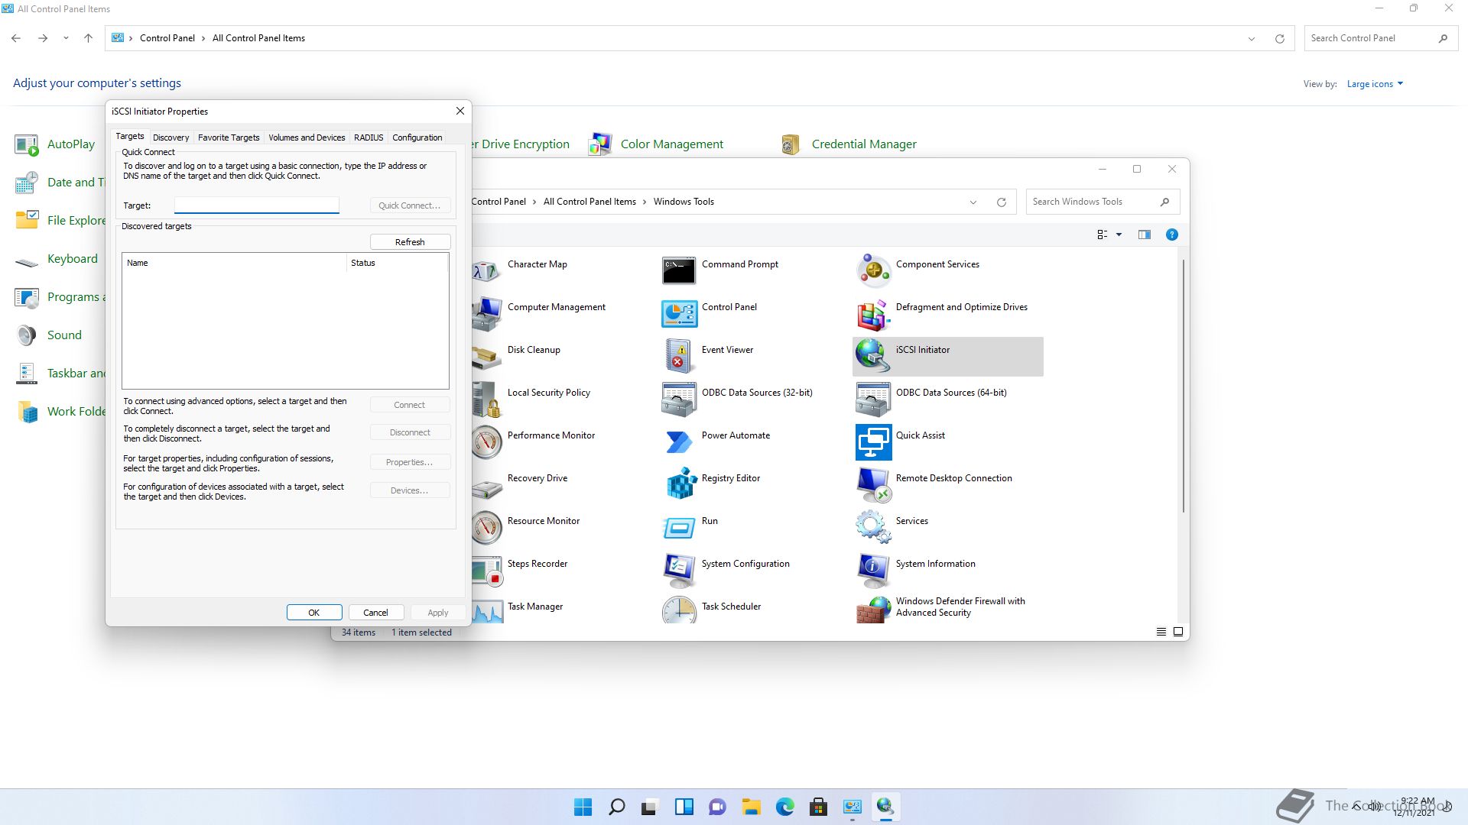Open Component Services icon
1468x825 pixels.
(x=872, y=270)
